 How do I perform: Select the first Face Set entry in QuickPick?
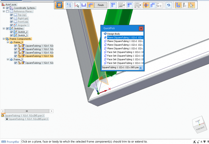click(x=124, y=52)
